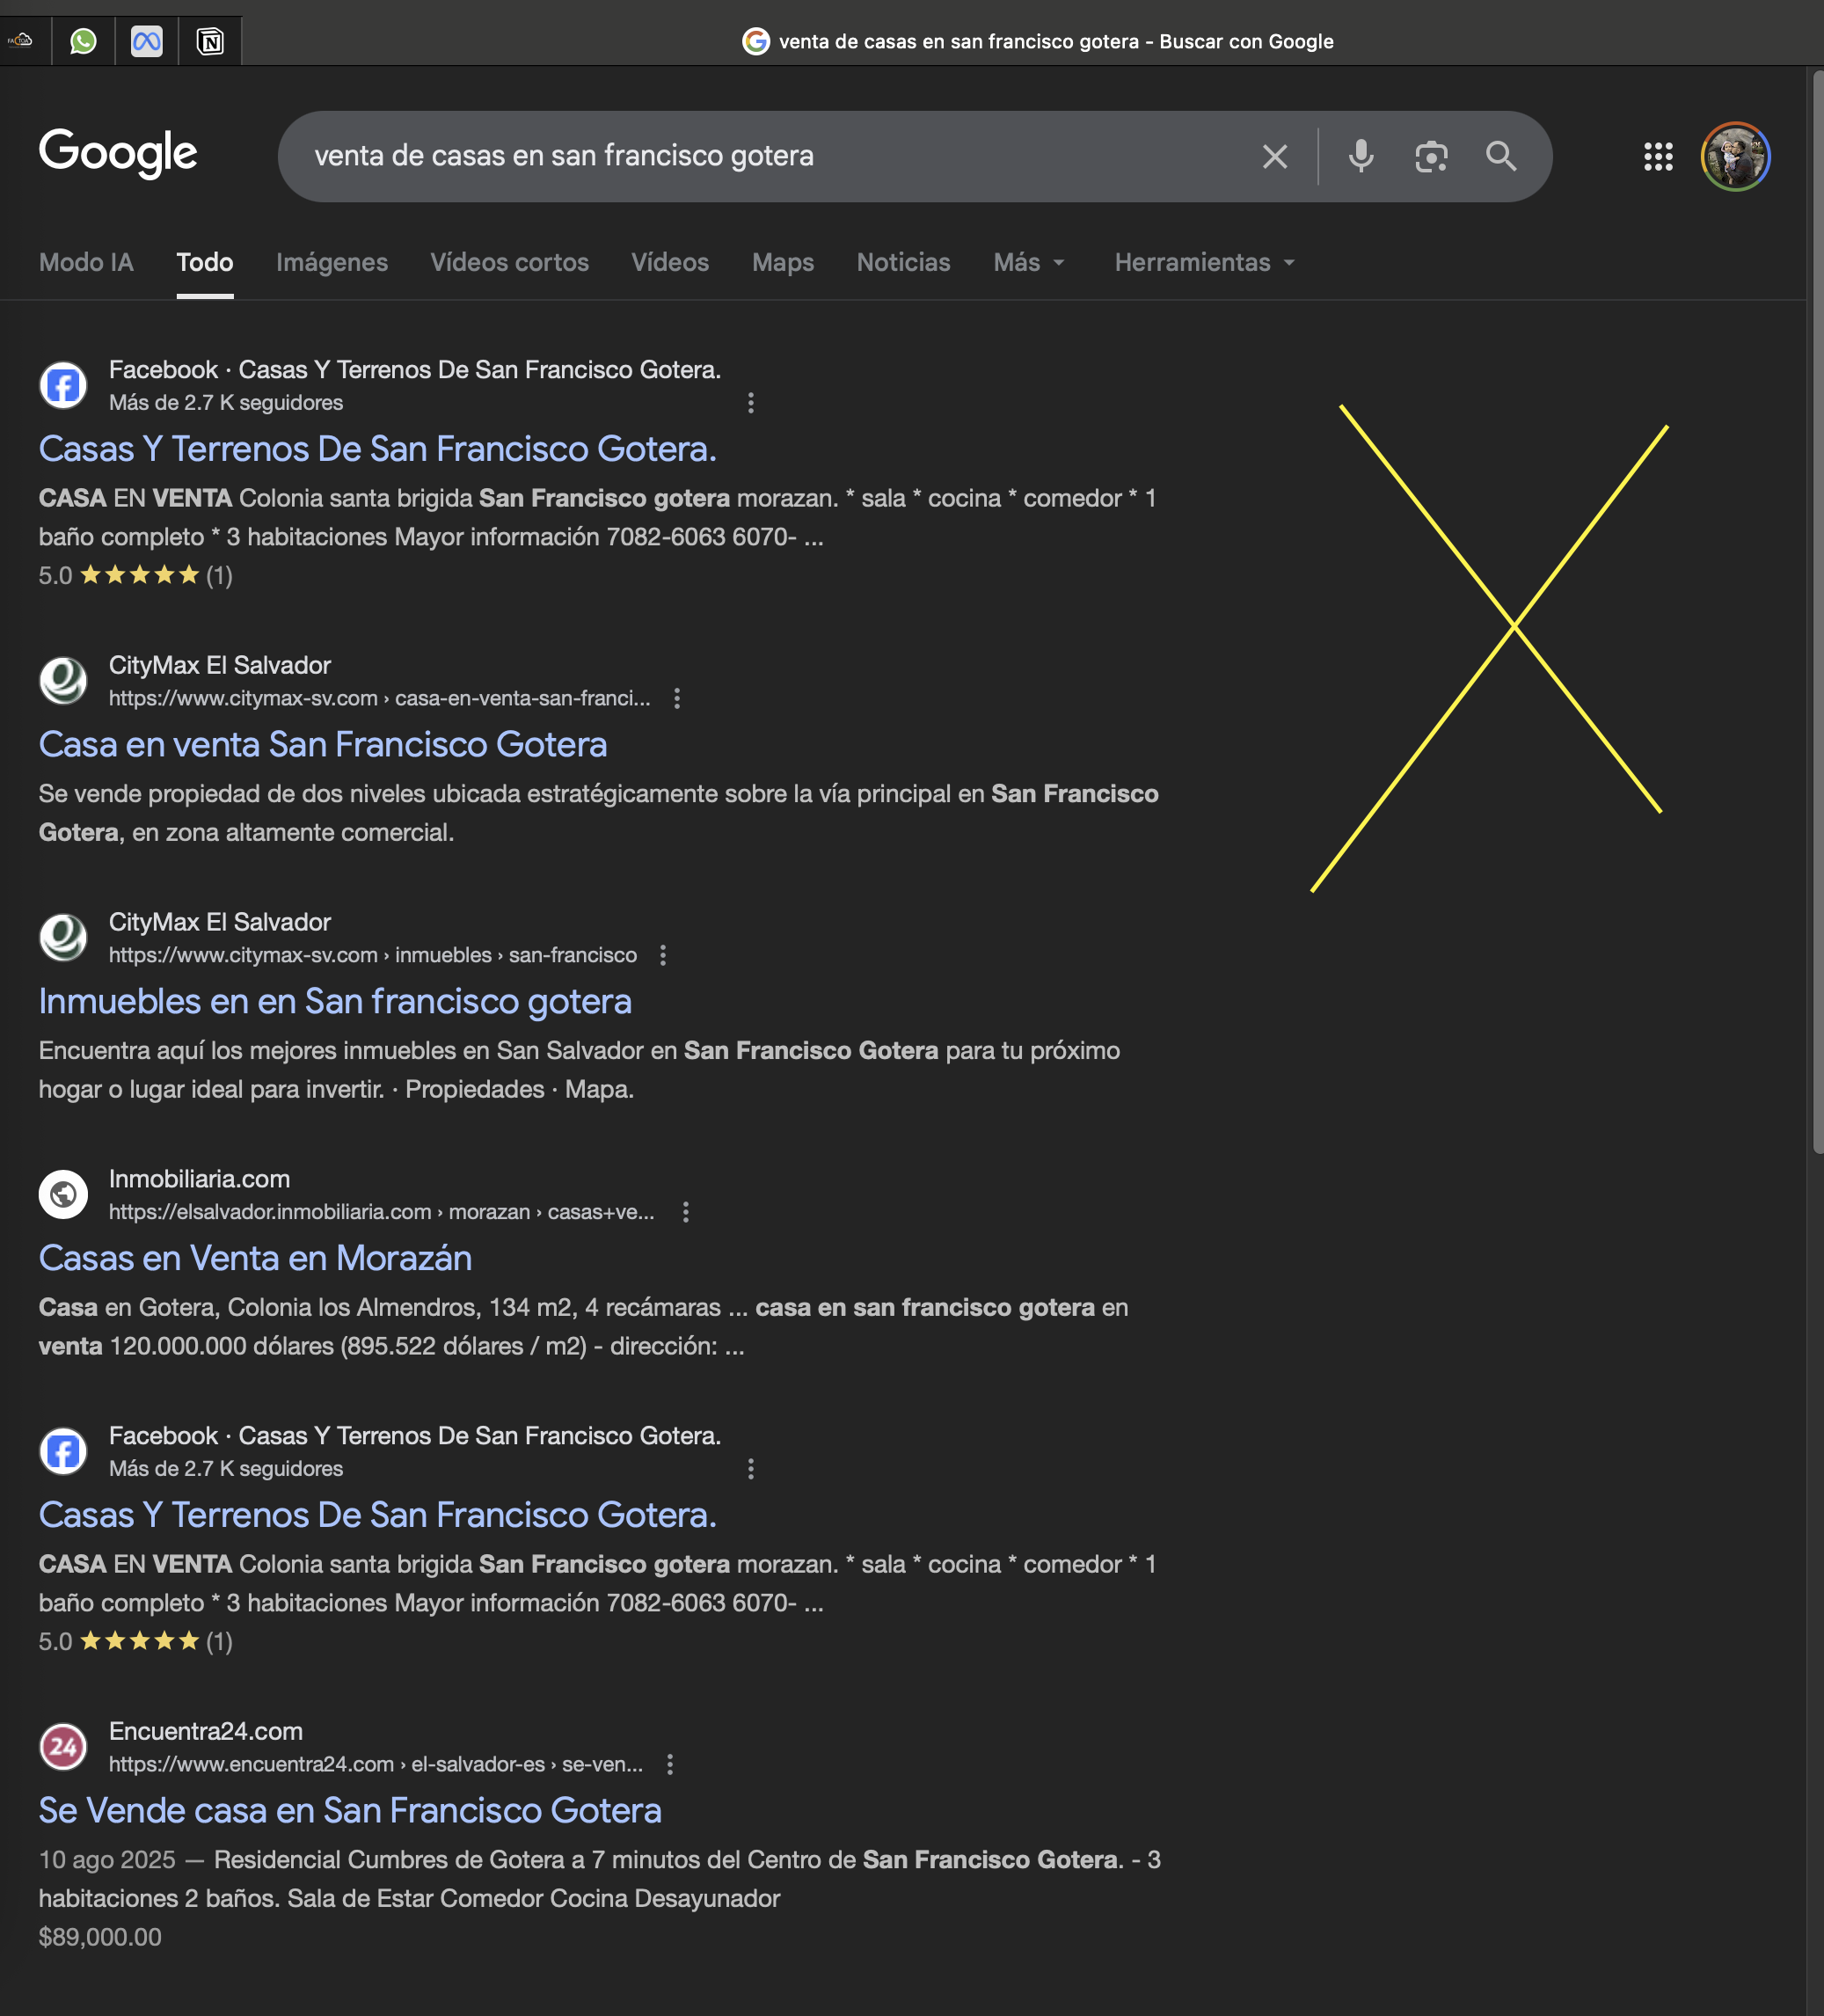
Task: Expand the Más dropdown
Action: click(1029, 262)
